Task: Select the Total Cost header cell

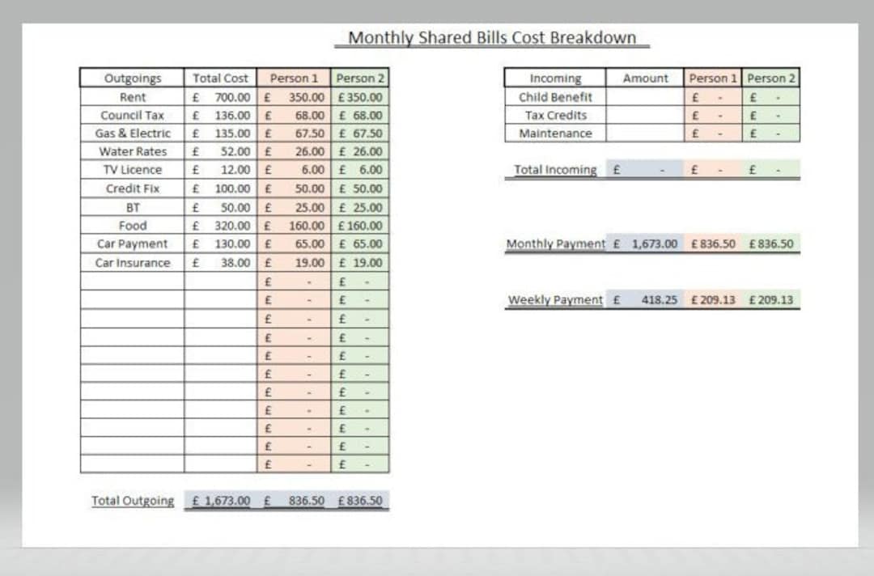Action: point(220,78)
